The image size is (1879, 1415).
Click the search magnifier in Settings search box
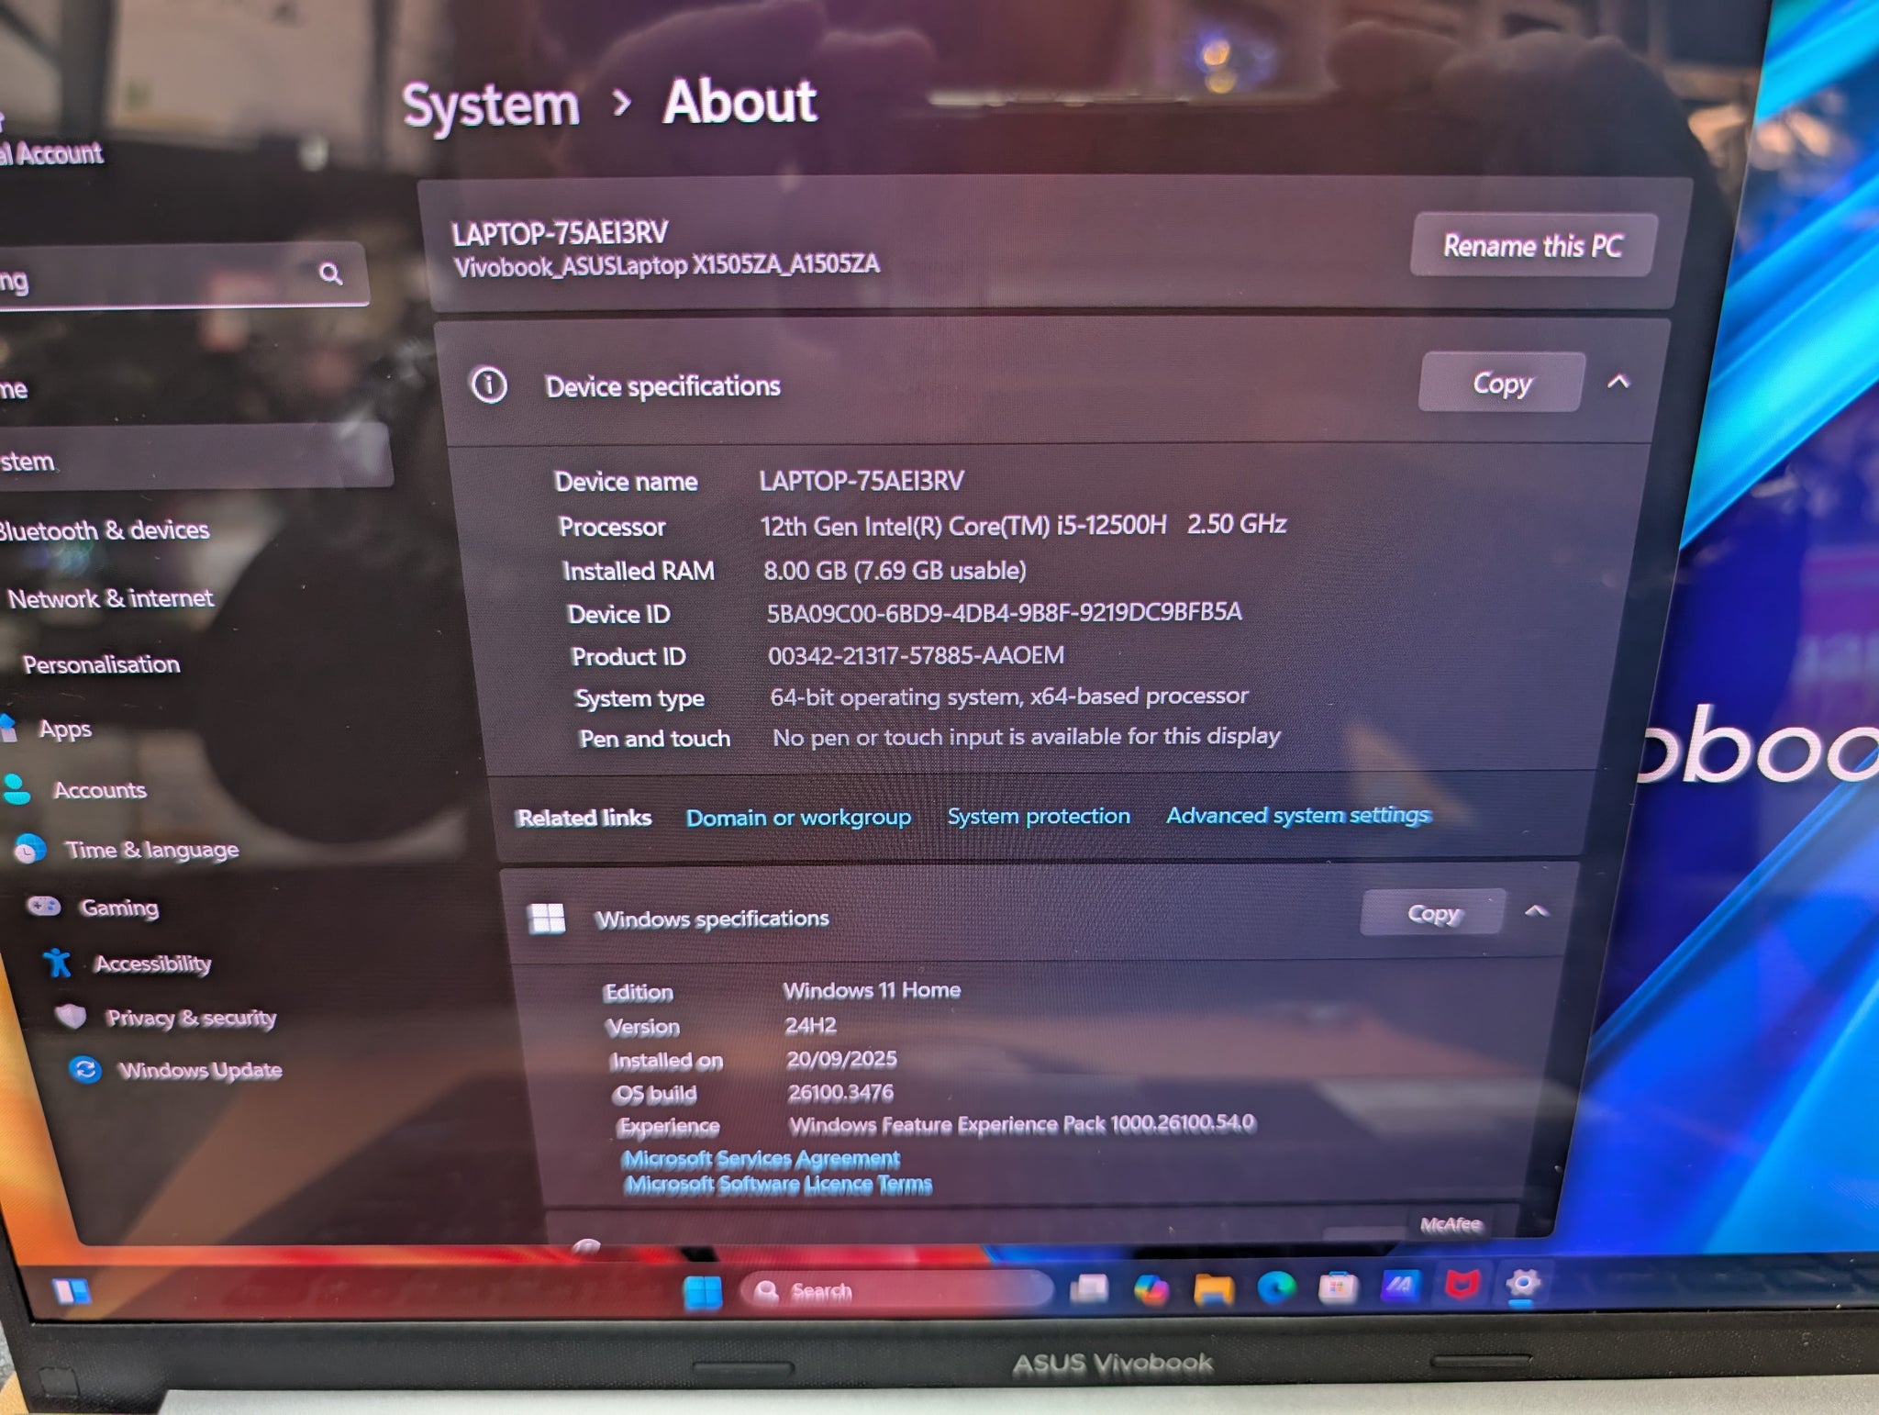click(330, 273)
